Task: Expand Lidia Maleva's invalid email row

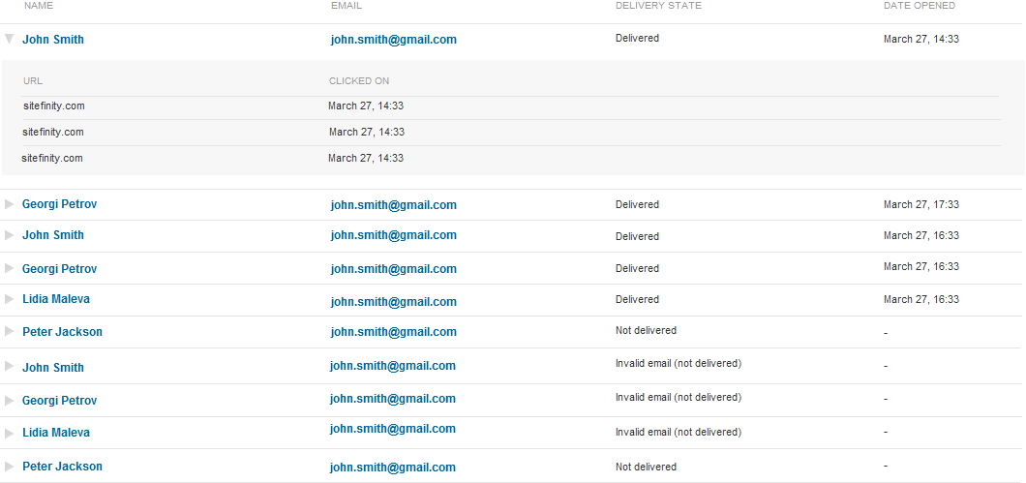Action: pos(9,433)
